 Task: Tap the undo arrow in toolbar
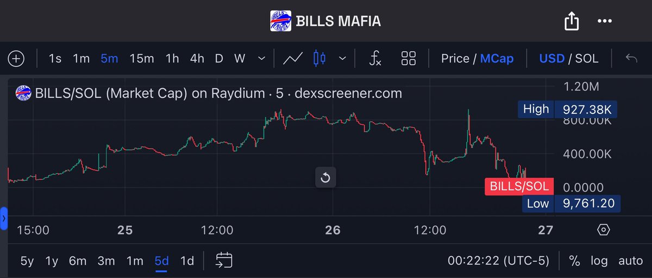[x=631, y=58]
